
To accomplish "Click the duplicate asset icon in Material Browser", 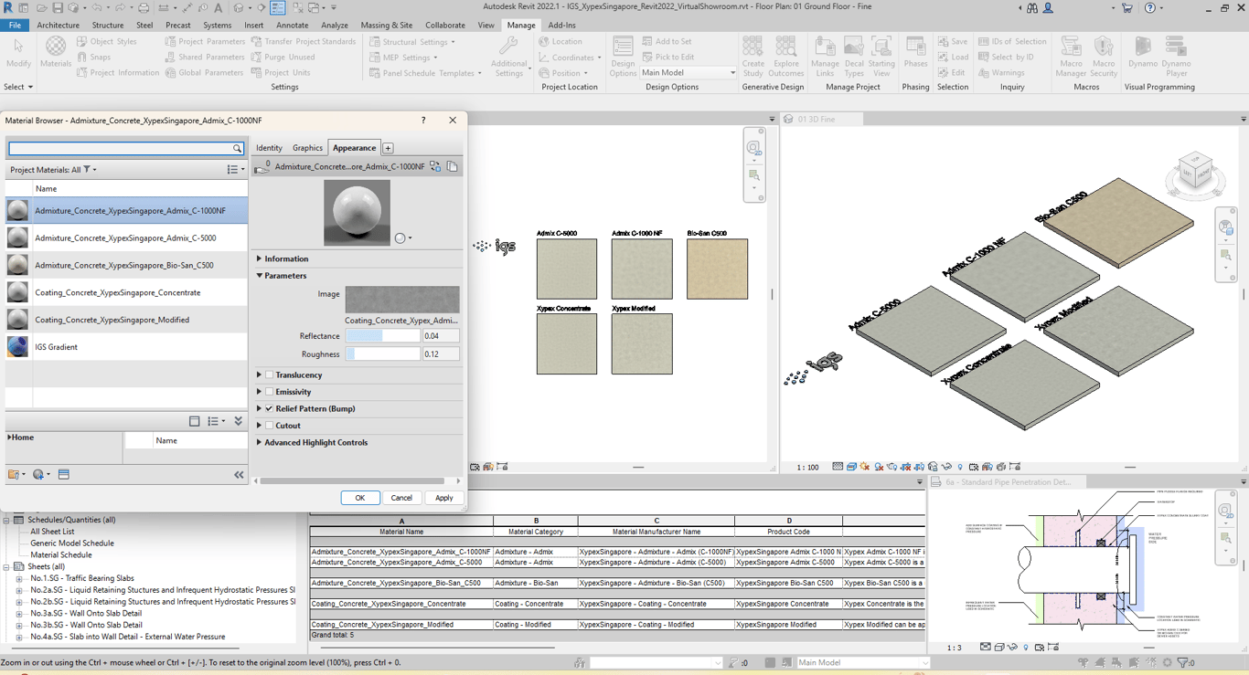I will click(452, 166).
